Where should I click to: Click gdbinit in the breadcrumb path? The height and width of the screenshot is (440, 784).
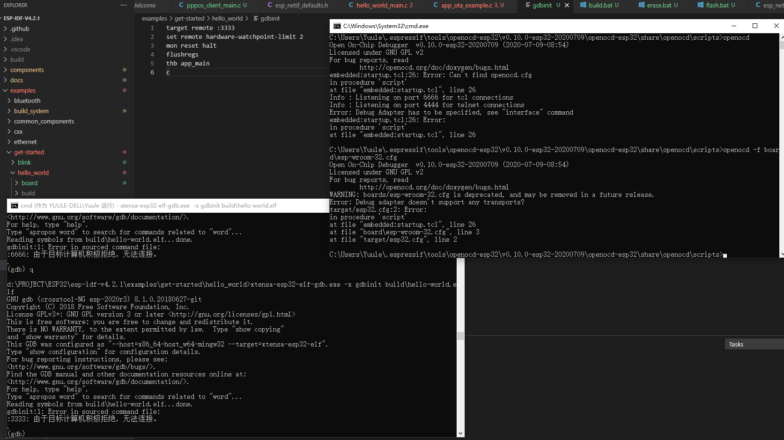point(270,18)
